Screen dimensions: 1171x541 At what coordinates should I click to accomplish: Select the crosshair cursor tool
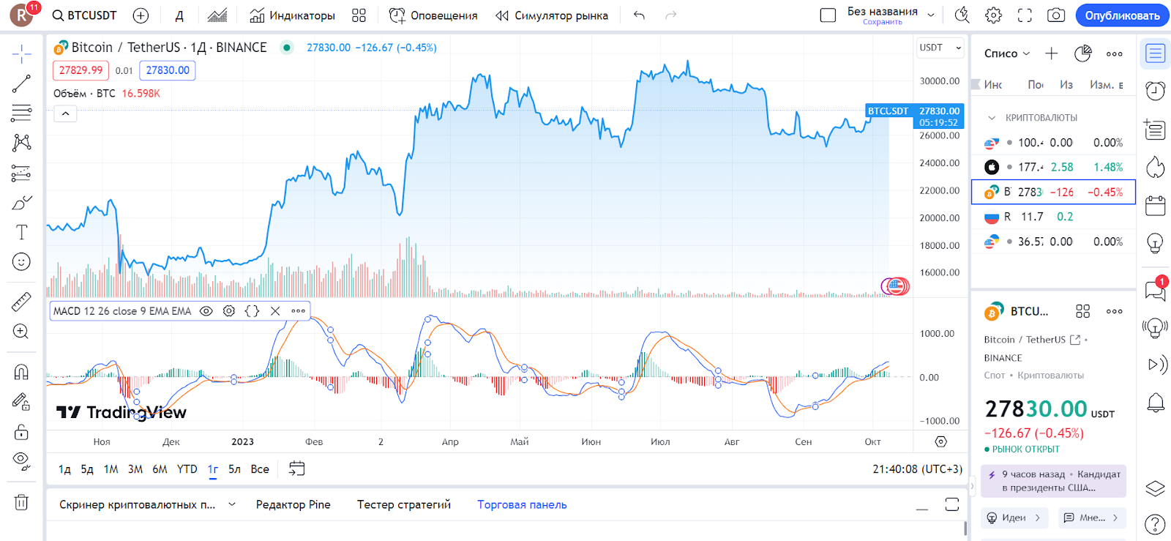pos(21,53)
